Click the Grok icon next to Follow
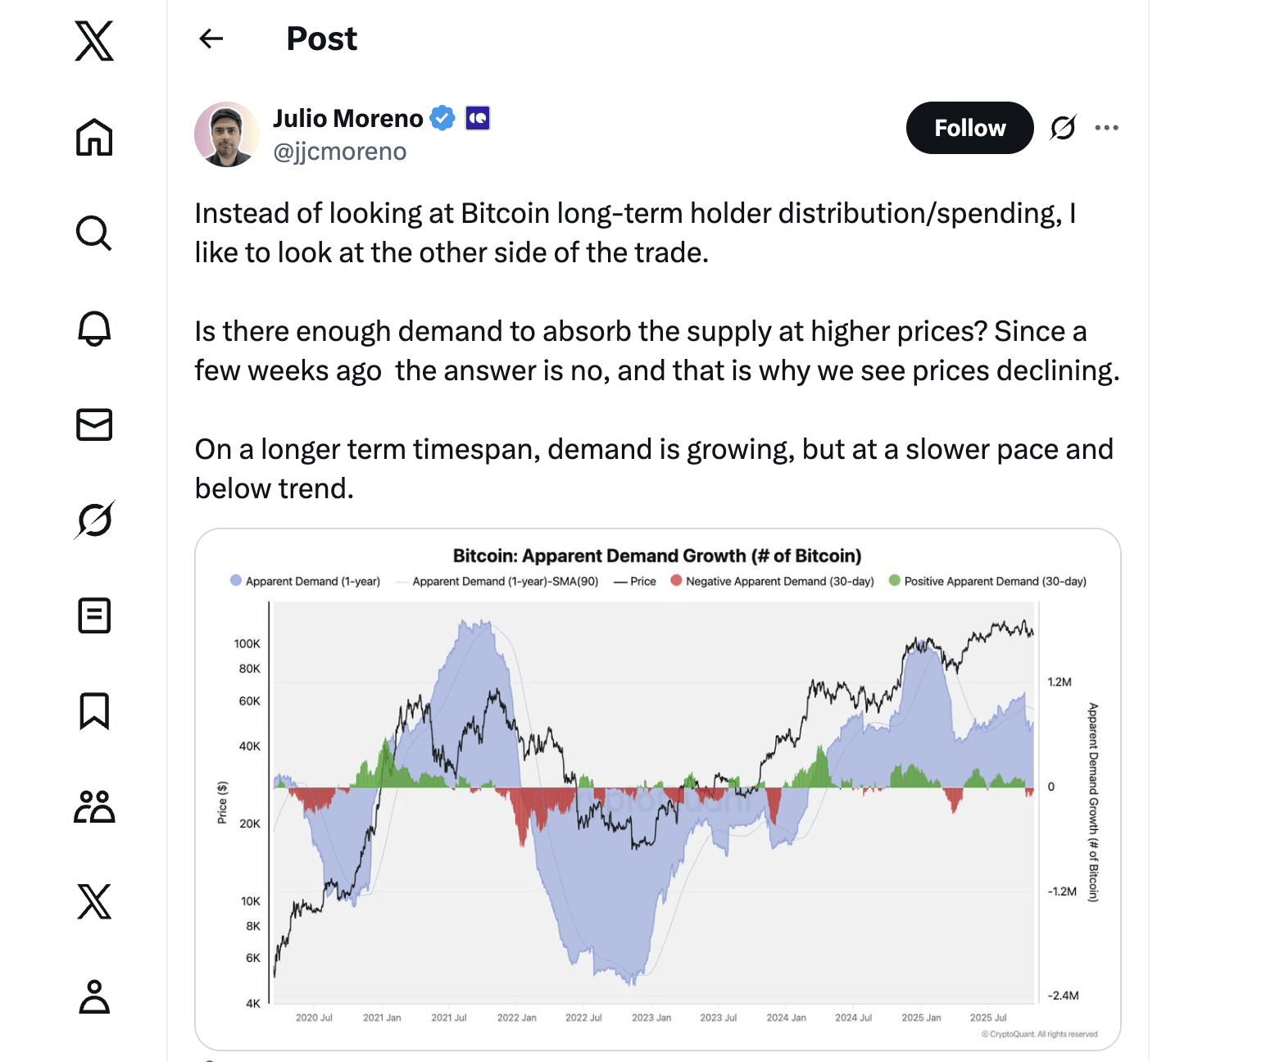The width and height of the screenshot is (1275, 1062). point(1063,128)
